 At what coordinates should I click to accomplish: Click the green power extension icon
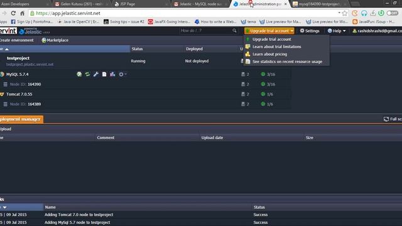(381, 13)
